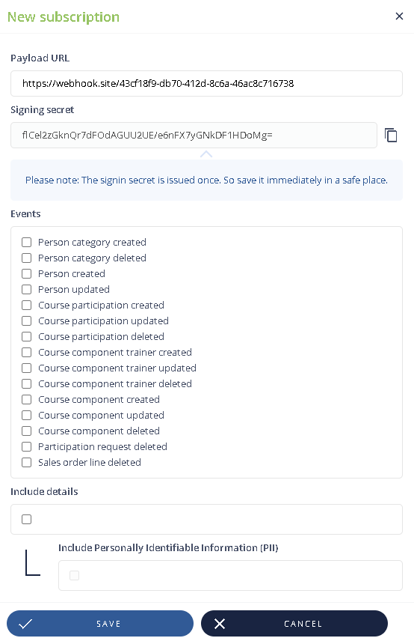Viewport: 414px width, 644px height.
Task: Check the Person category deleted event
Action: tap(27, 258)
